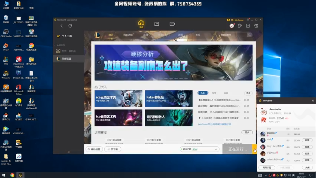Open the Windows Start menu
Viewport: 316px width, 178px height.
[4, 175]
